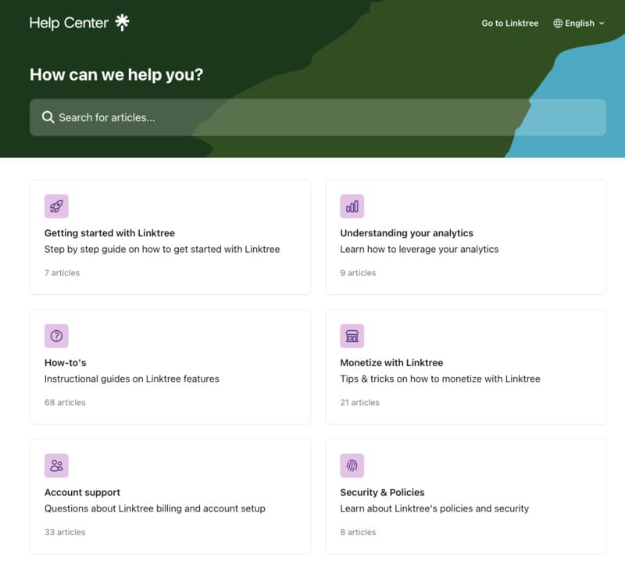The image size is (625, 582).
Task: Click 'Step by step guide' description text
Action: (162, 249)
